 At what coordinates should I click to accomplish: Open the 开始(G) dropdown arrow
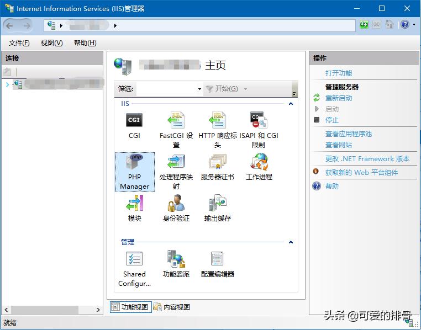point(245,89)
